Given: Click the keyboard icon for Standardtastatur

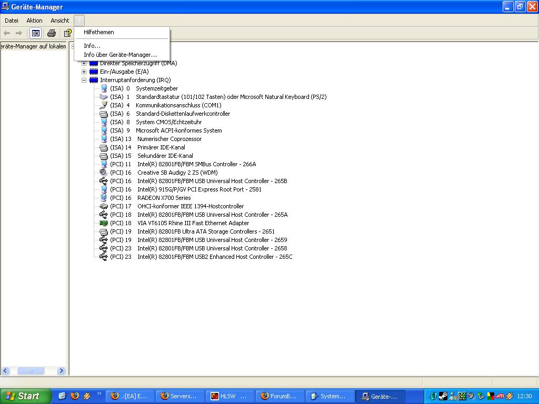Looking at the screenshot, I should (104, 97).
